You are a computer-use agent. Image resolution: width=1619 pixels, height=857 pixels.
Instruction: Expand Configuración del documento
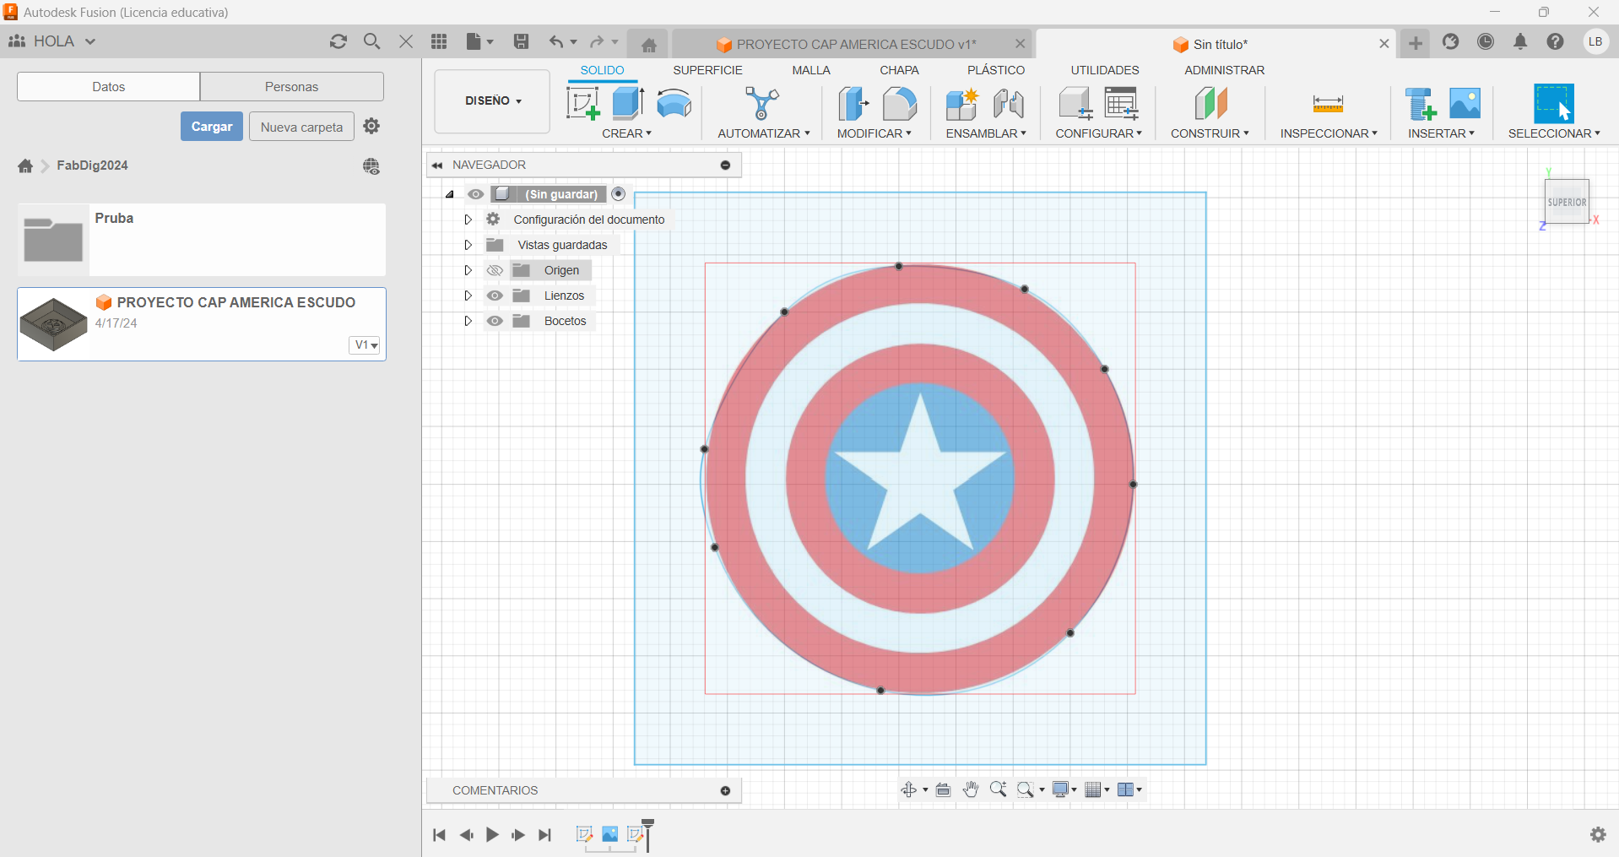468,220
